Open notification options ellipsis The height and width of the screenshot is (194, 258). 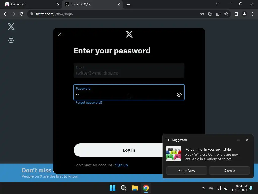237,140
